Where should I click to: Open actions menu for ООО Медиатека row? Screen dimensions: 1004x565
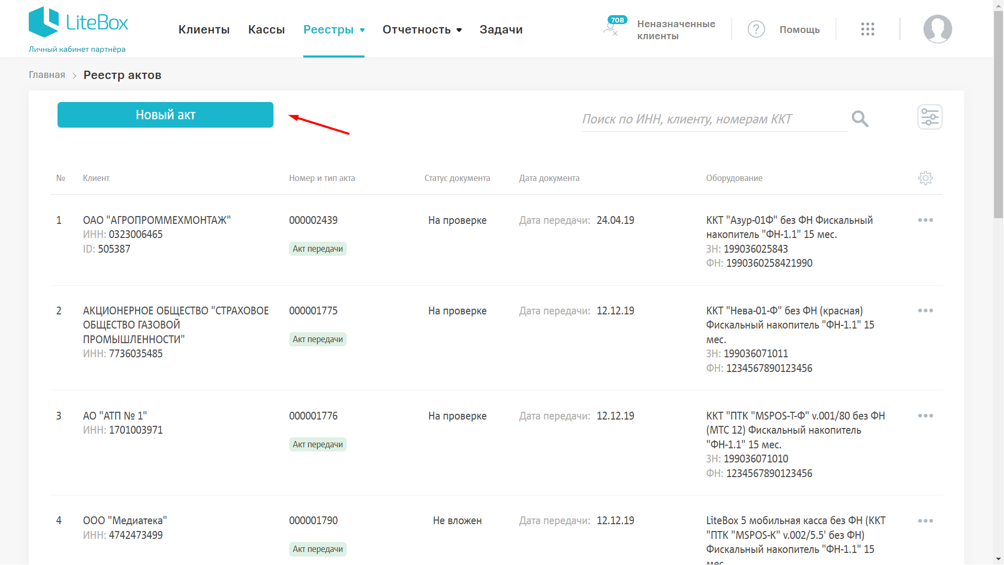click(x=926, y=521)
